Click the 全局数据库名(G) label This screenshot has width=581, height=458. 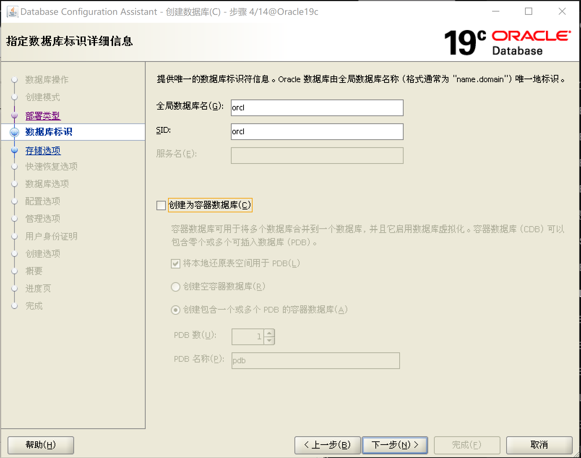click(190, 106)
